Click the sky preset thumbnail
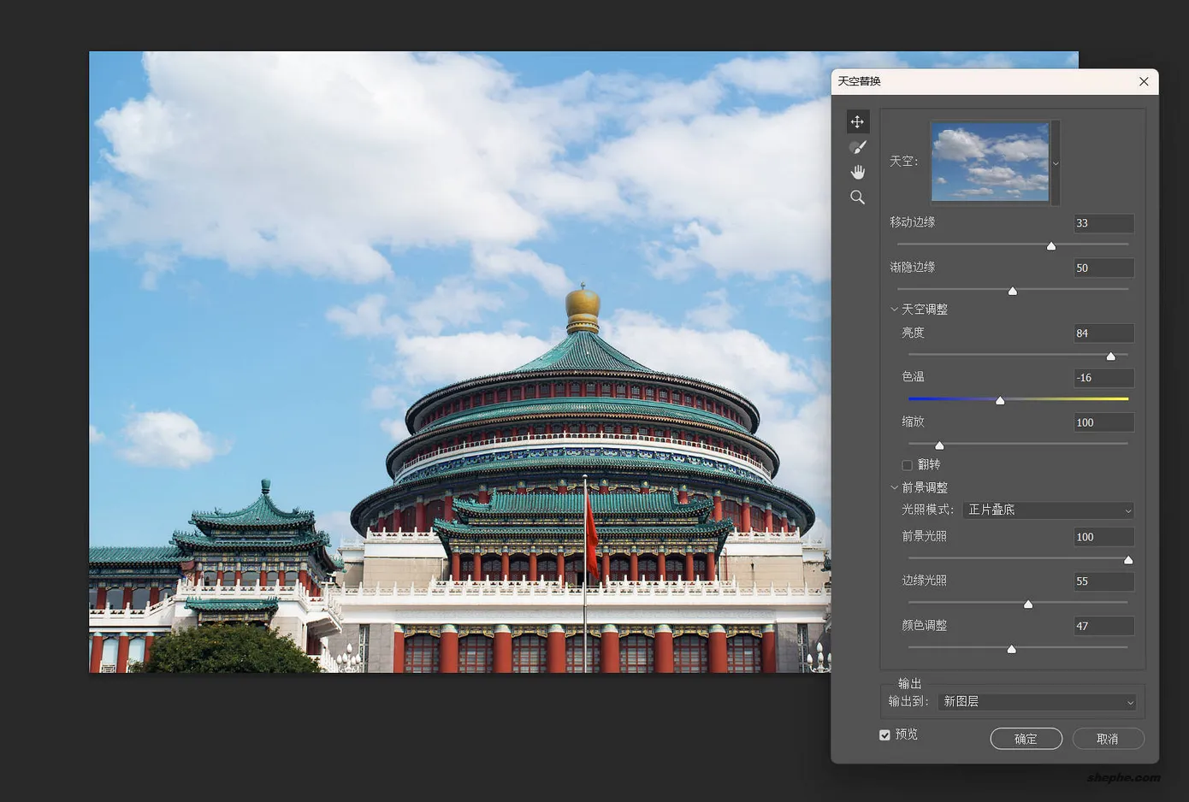 click(990, 162)
